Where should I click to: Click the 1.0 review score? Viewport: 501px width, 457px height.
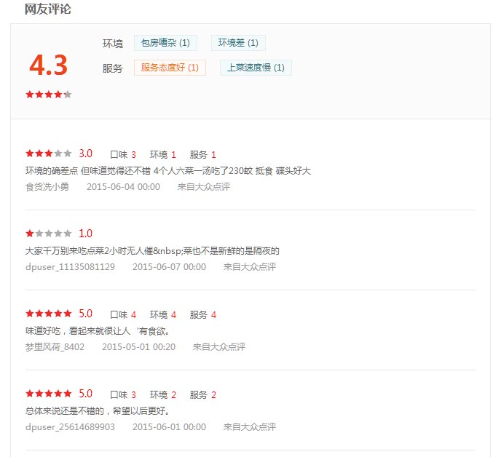point(86,234)
